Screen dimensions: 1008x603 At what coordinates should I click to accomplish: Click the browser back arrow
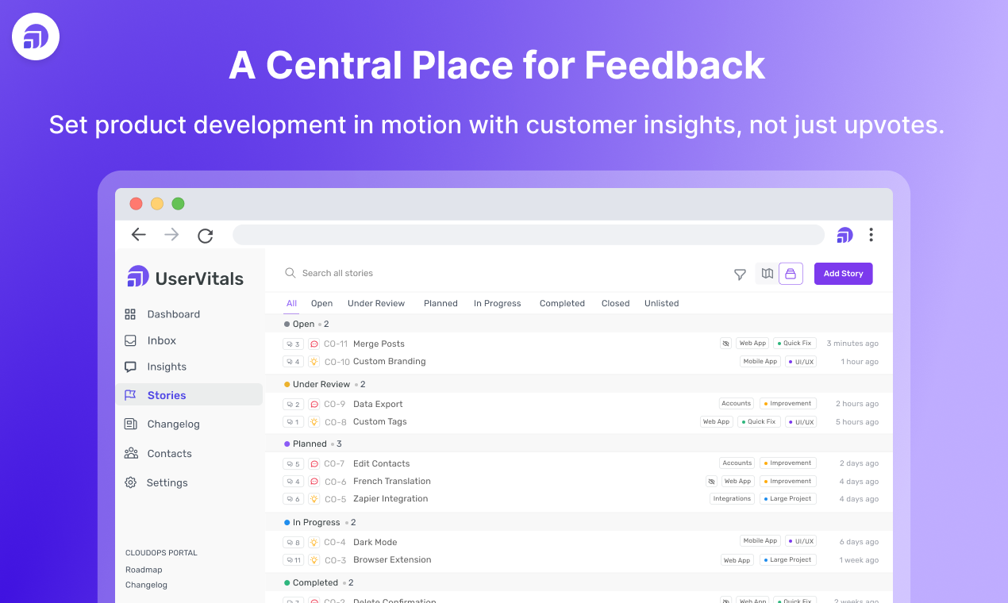point(139,234)
